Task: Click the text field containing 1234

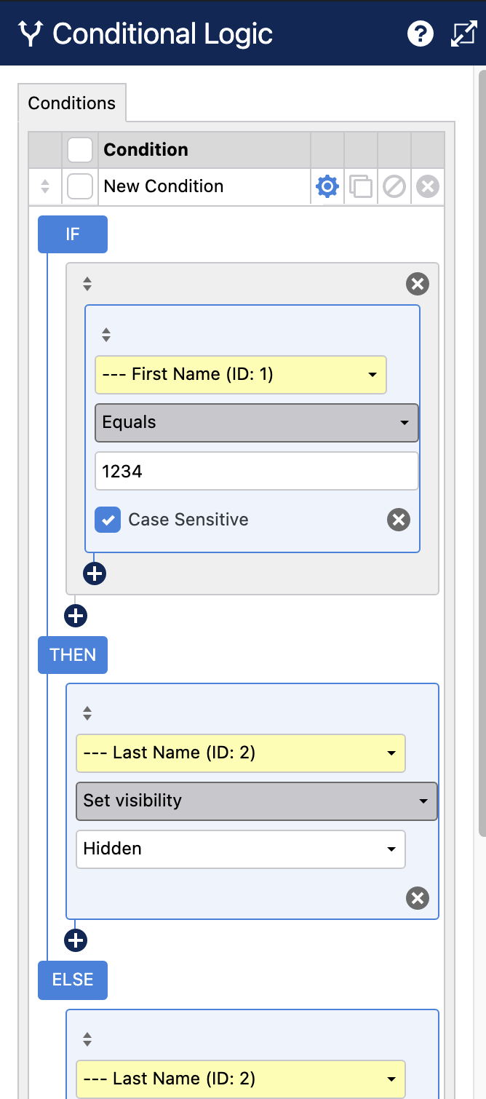Action: [x=256, y=471]
